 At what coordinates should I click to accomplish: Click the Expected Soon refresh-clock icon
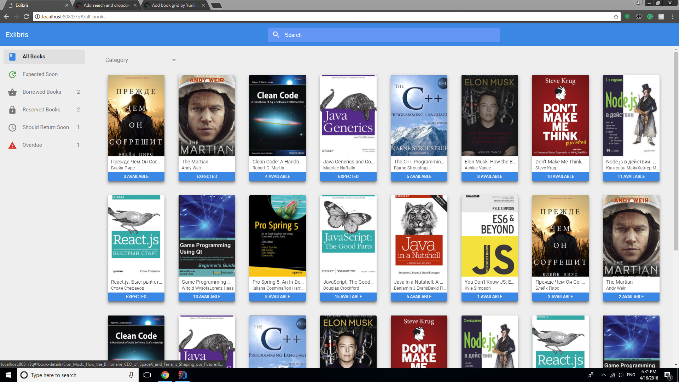[x=12, y=74]
